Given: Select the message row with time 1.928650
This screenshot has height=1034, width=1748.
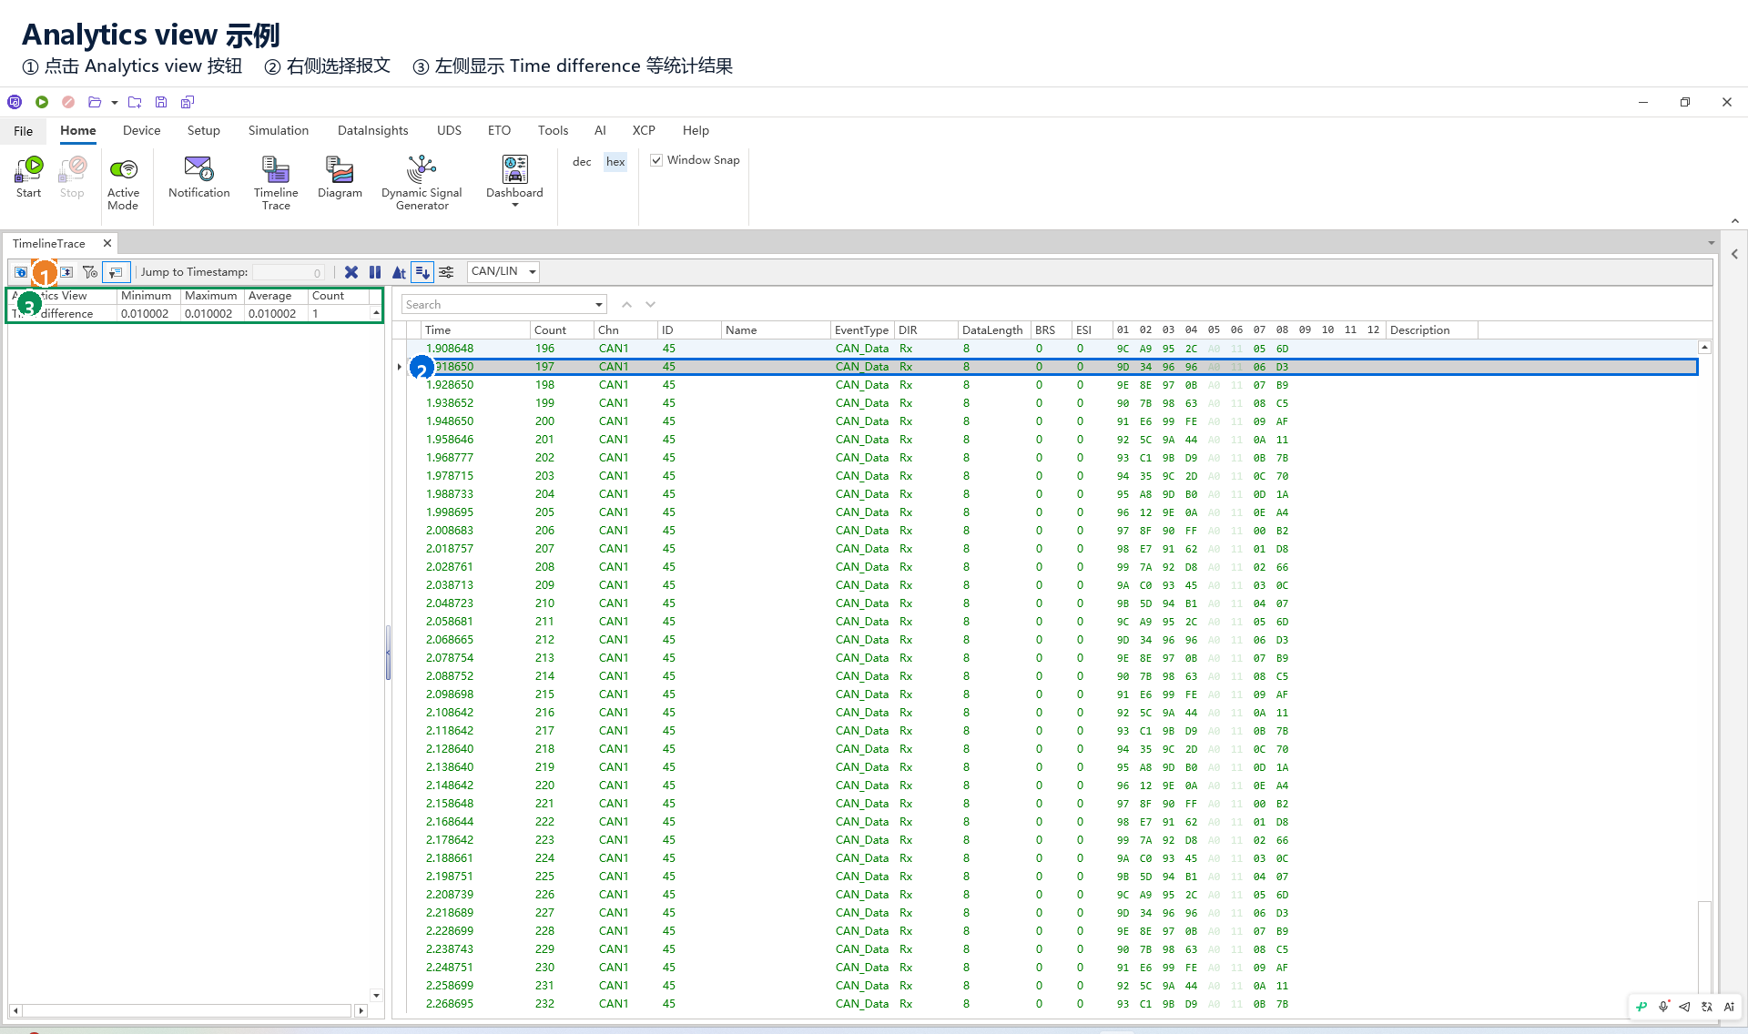Looking at the screenshot, I should (x=1052, y=385).
